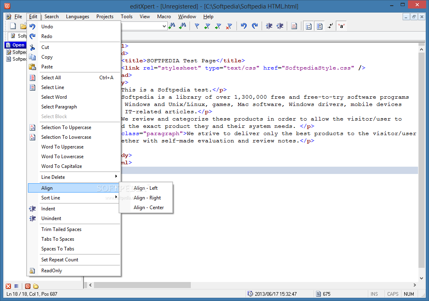Click horizontal scrollbar right arrow

point(415,285)
